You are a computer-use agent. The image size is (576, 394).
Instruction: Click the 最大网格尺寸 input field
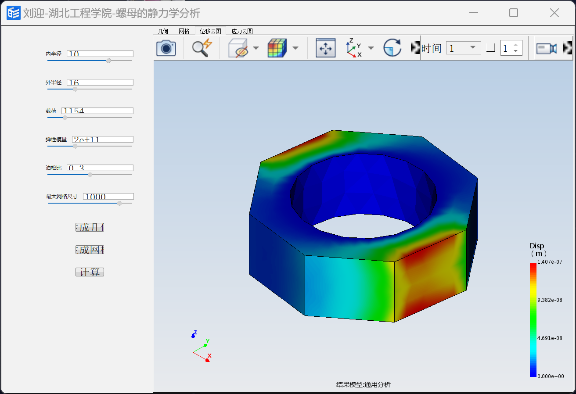point(108,196)
